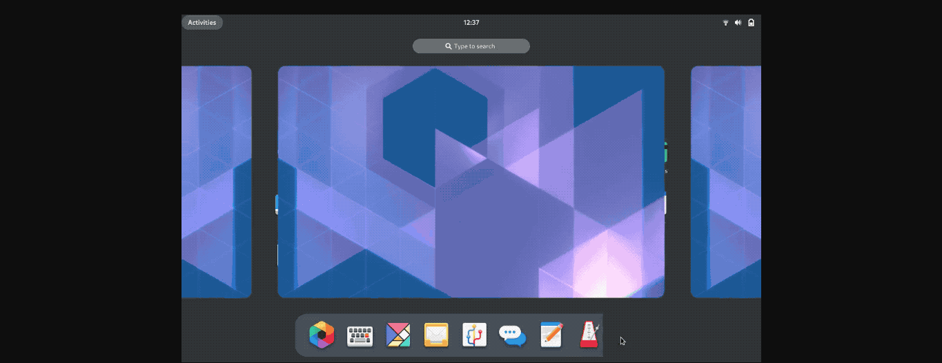The image size is (942, 363).
Task: Open the volume speaker icon
Action: pos(738,23)
